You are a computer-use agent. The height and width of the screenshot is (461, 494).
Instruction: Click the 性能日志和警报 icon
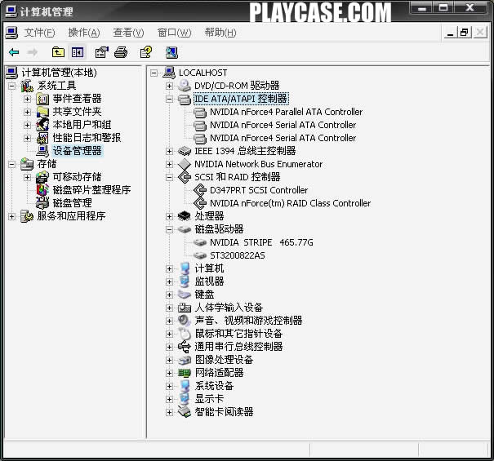tap(42, 138)
